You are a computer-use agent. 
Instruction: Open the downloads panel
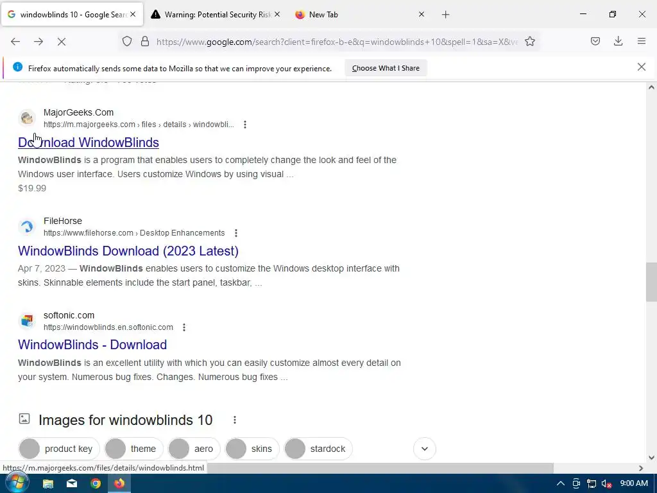(618, 41)
